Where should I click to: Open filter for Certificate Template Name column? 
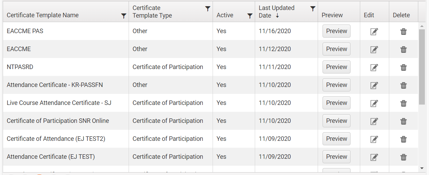124,16
